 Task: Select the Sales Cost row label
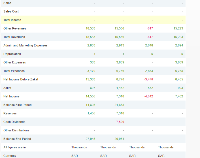11,11
